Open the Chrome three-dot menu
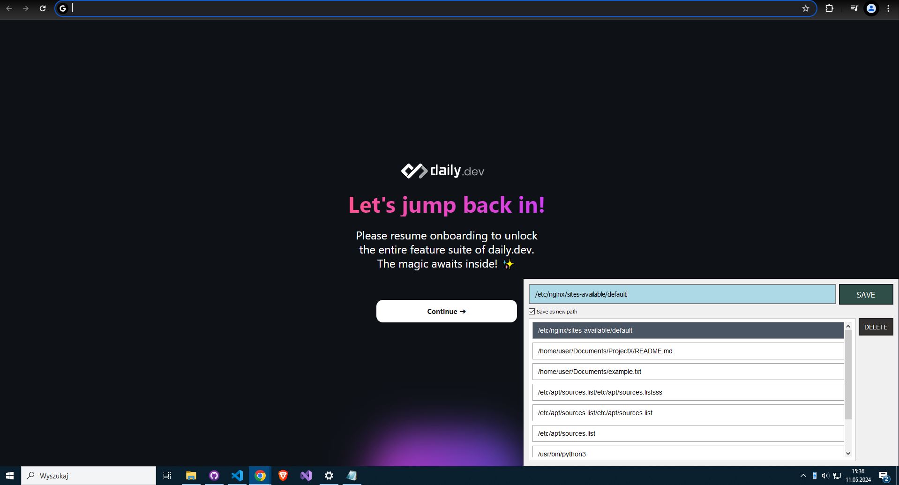This screenshot has width=899, height=485. pyautogui.click(x=888, y=8)
